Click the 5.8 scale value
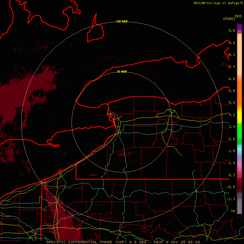 pyautogui.click(x=232, y=91)
